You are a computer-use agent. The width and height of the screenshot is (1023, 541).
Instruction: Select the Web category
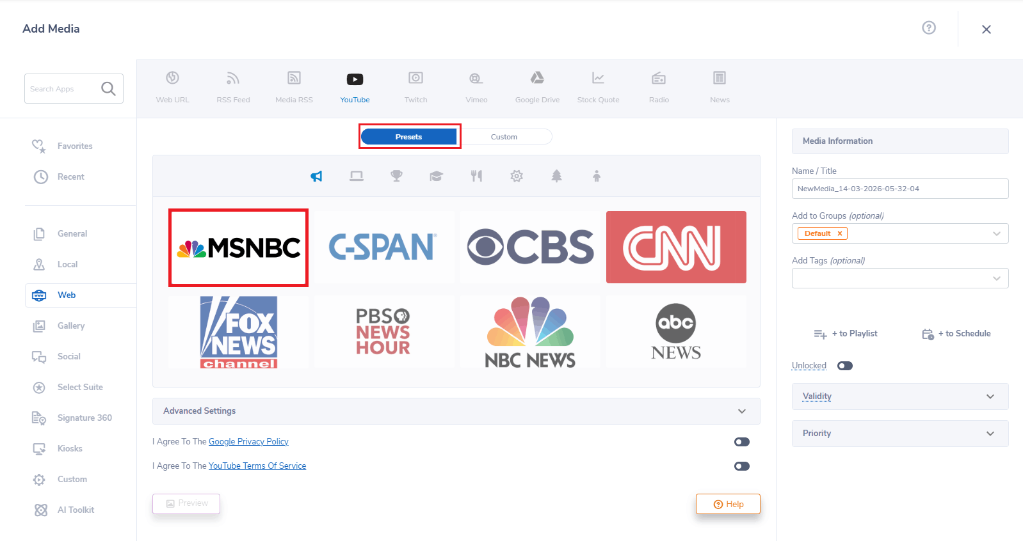pyautogui.click(x=81, y=295)
